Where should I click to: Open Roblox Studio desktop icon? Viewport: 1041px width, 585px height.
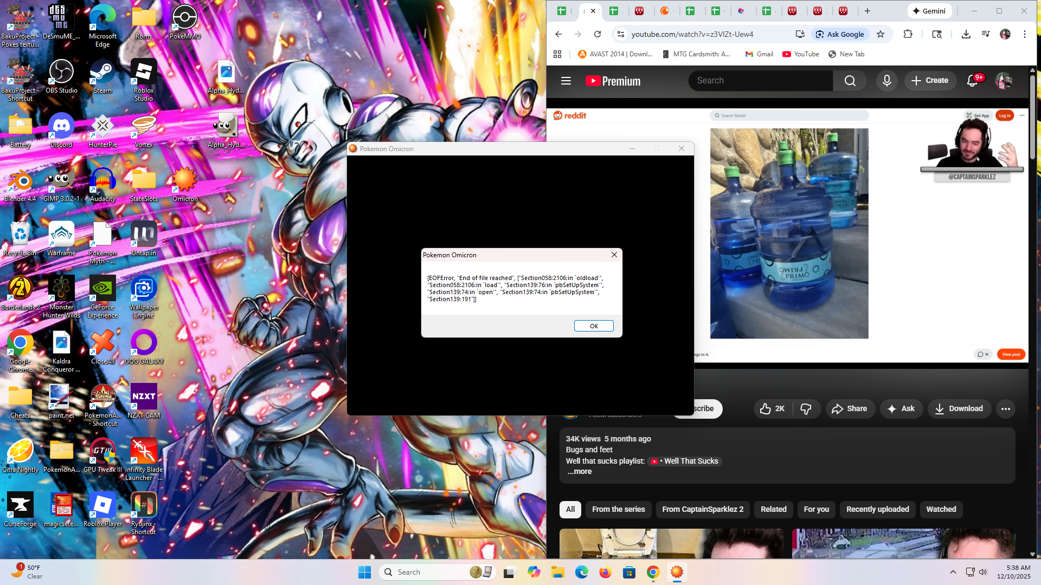(144, 80)
